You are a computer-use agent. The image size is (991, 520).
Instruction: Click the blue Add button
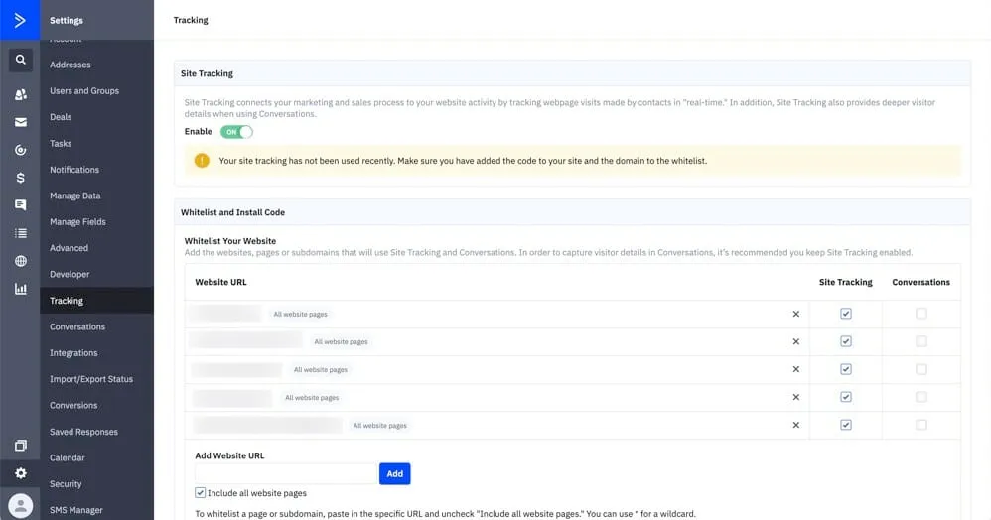(394, 474)
